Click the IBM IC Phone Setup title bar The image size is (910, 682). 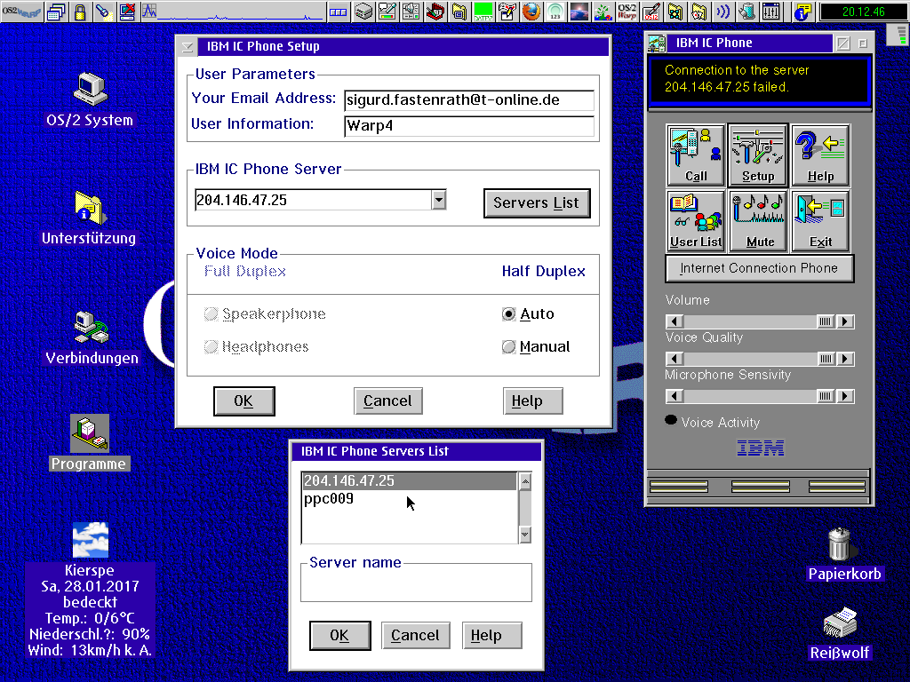403,46
